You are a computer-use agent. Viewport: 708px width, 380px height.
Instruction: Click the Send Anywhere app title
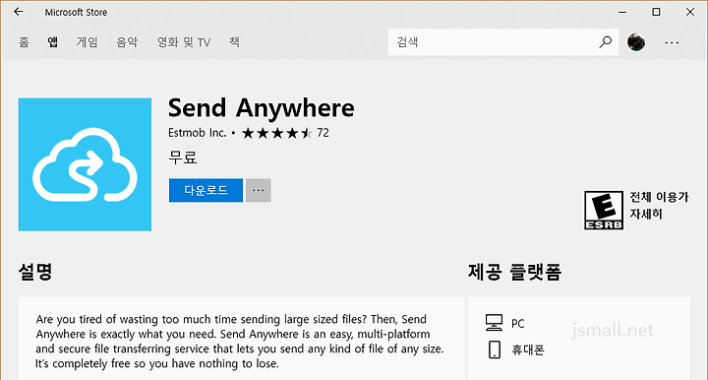click(x=261, y=108)
